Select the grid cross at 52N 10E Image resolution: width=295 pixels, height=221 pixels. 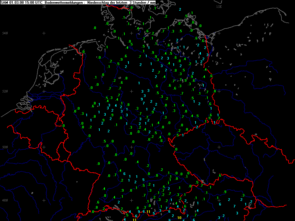click(x=132, y=91)
